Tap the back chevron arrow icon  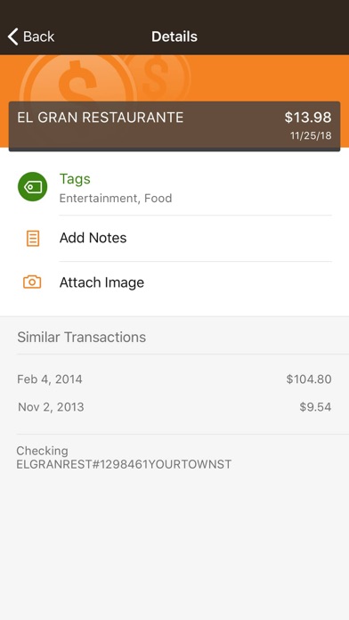(x=12, y=37)
